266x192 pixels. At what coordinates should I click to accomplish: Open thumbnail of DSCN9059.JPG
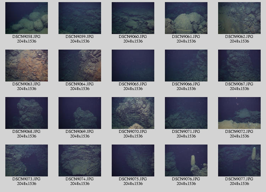[x=80, y=18]
